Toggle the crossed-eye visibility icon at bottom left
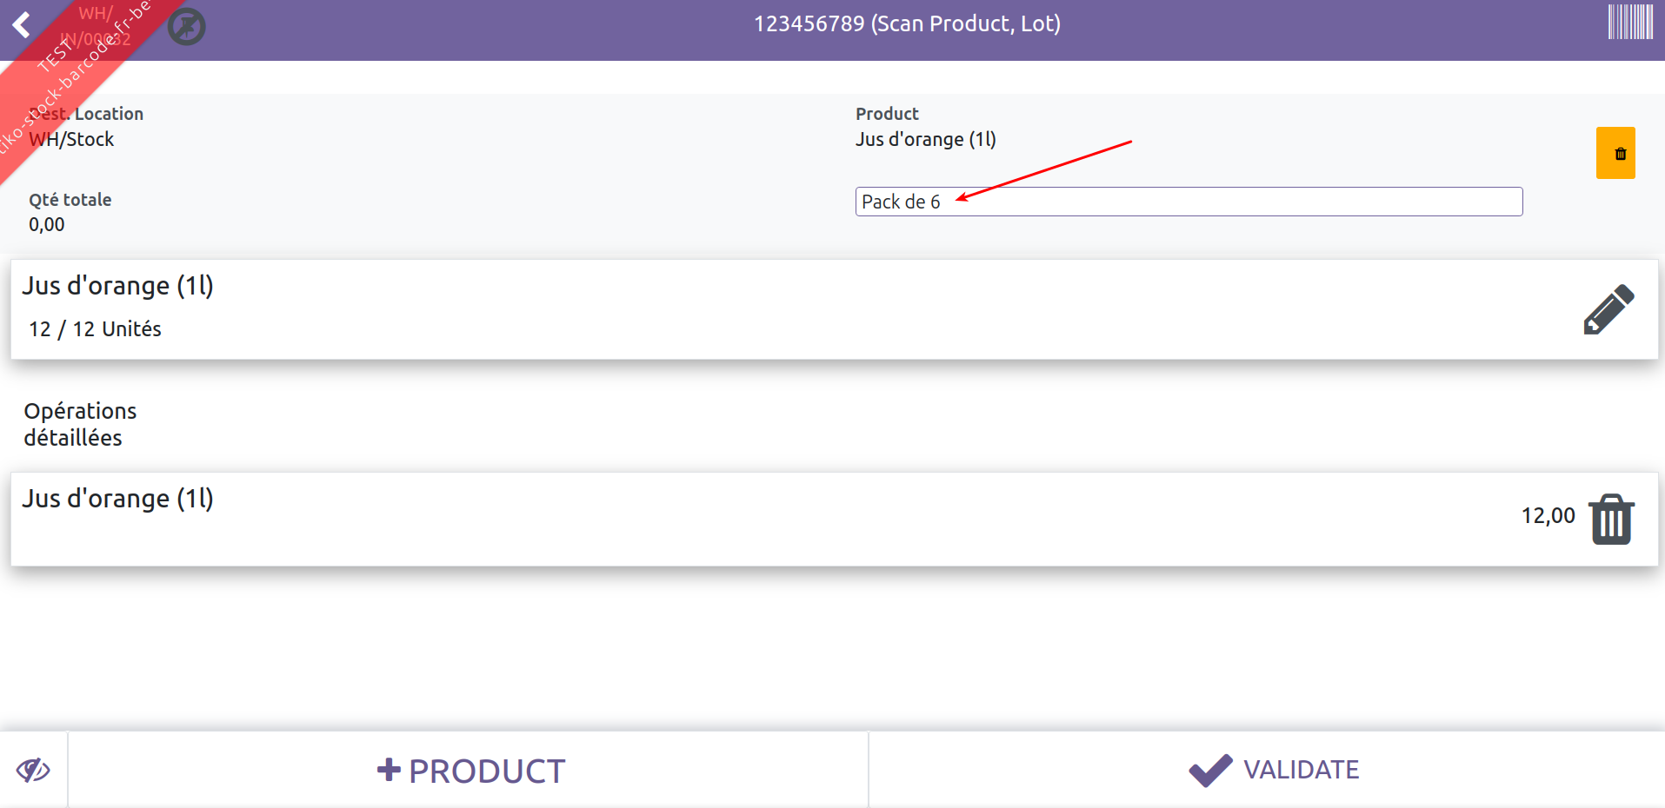Screen dimensions: 1665x808 tap(33, 770)
